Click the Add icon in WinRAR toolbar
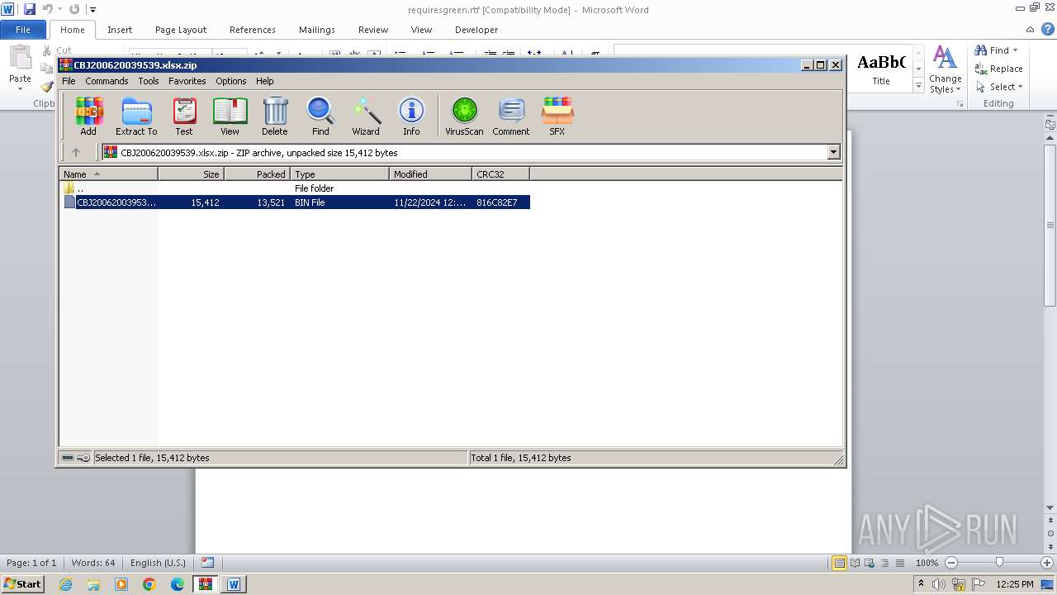 coord(88,117)
